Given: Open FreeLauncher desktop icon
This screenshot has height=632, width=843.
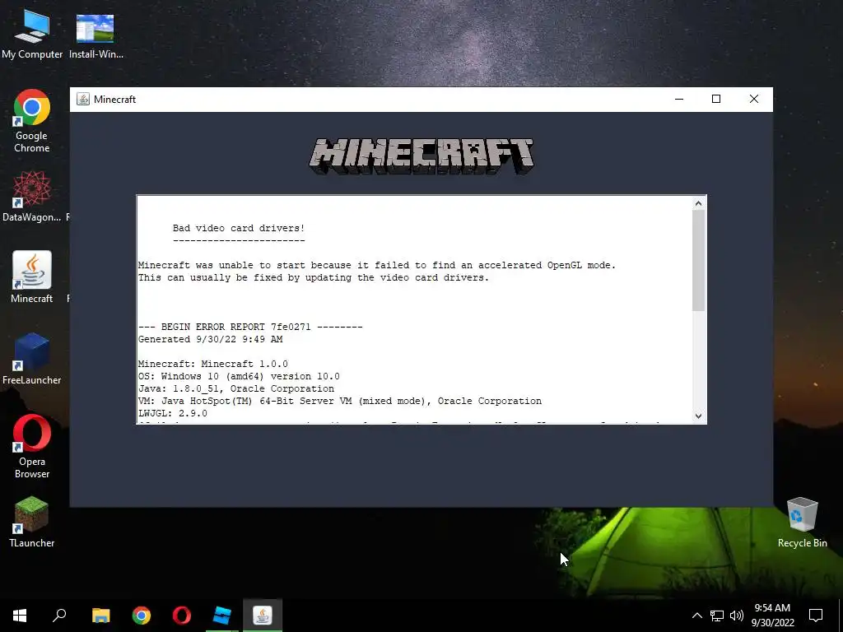Looking at the screenshot, I should [32, 359].
